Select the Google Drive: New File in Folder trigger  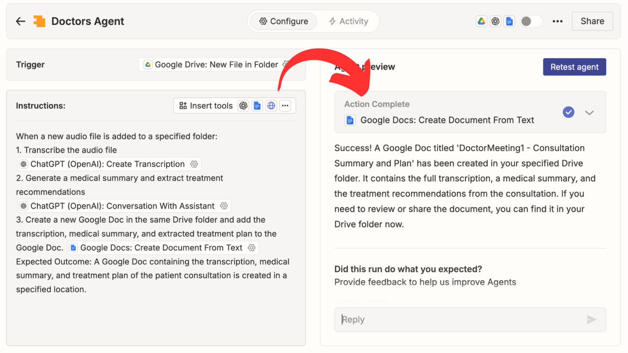(216, 65)
